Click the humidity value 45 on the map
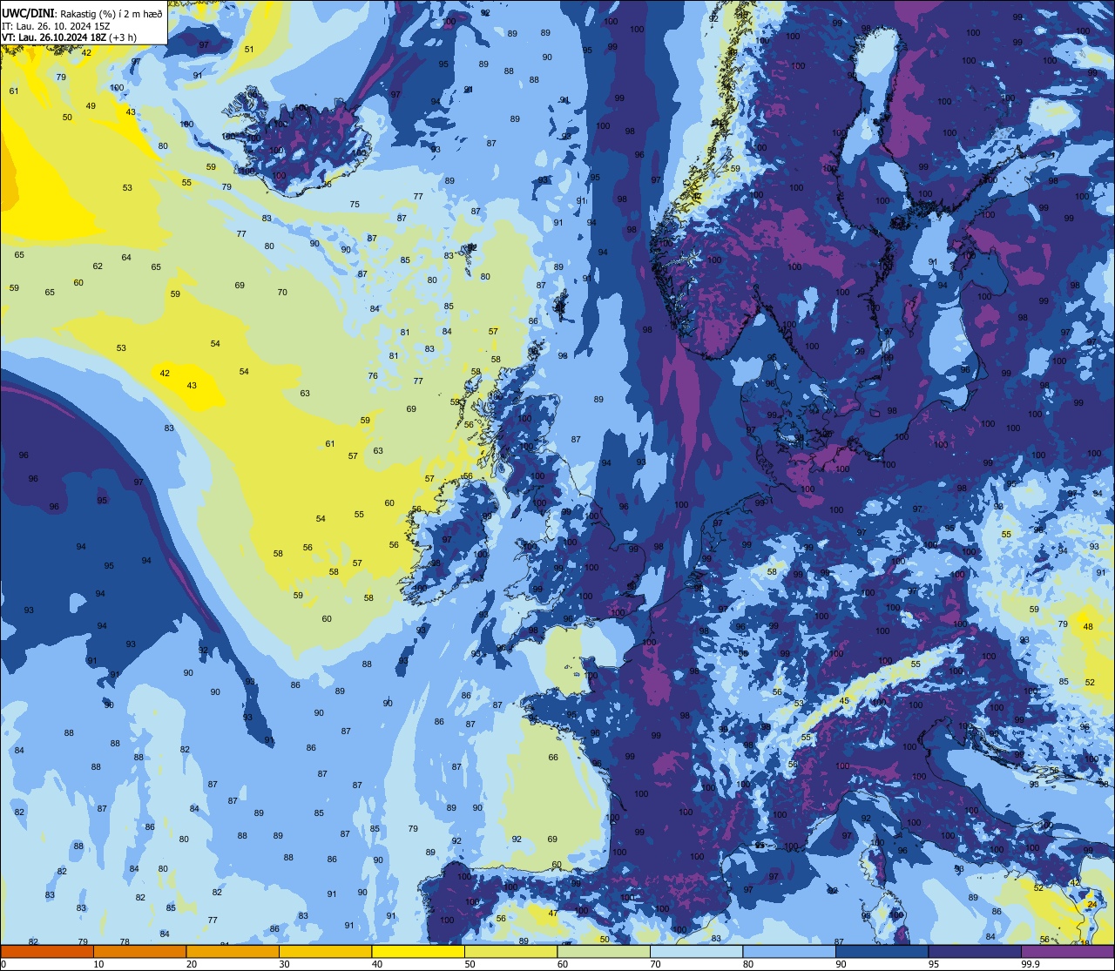 [844, 700]
